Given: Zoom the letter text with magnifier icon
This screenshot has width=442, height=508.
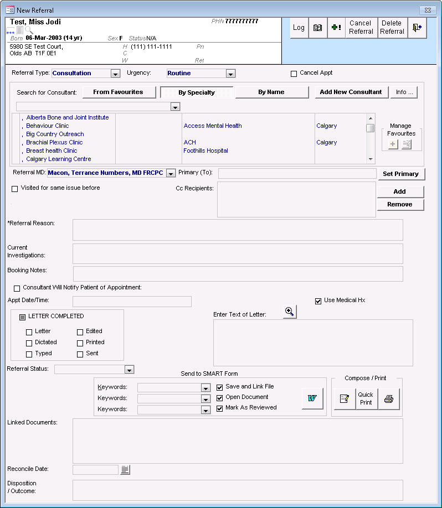Looking at the screenshot, I should tap(290, 312).
